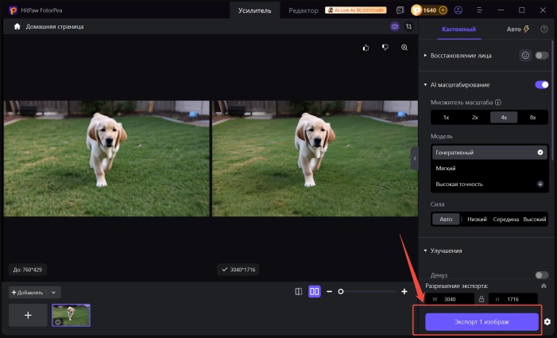Choose the Мягкий model
Image resolution: width=557 pixels, height=338 pixels.
click(489, 168)
